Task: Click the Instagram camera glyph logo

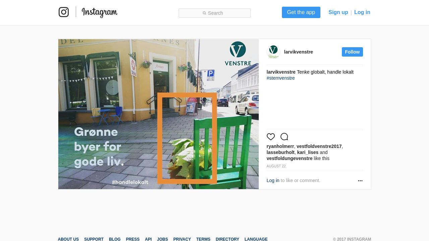Action: tap(64, 12)
